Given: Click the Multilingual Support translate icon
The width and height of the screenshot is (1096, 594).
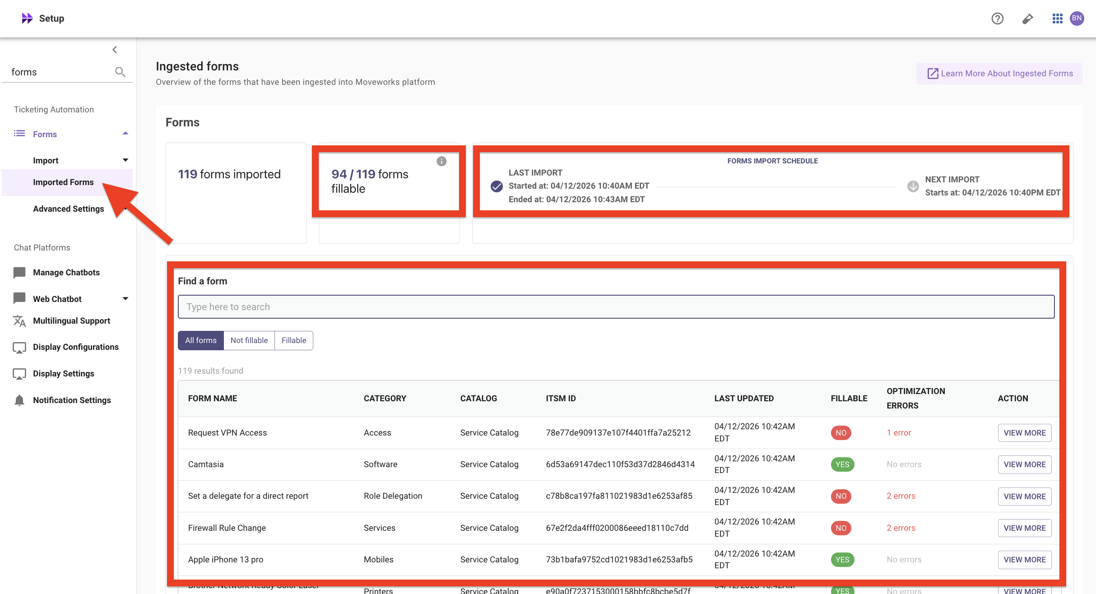Looking at the screenshot, I should tap(19, 321).
